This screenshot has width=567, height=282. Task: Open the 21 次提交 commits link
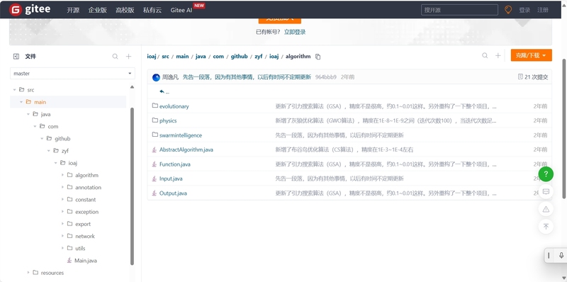pyautogui.click(x=537, y=77)
